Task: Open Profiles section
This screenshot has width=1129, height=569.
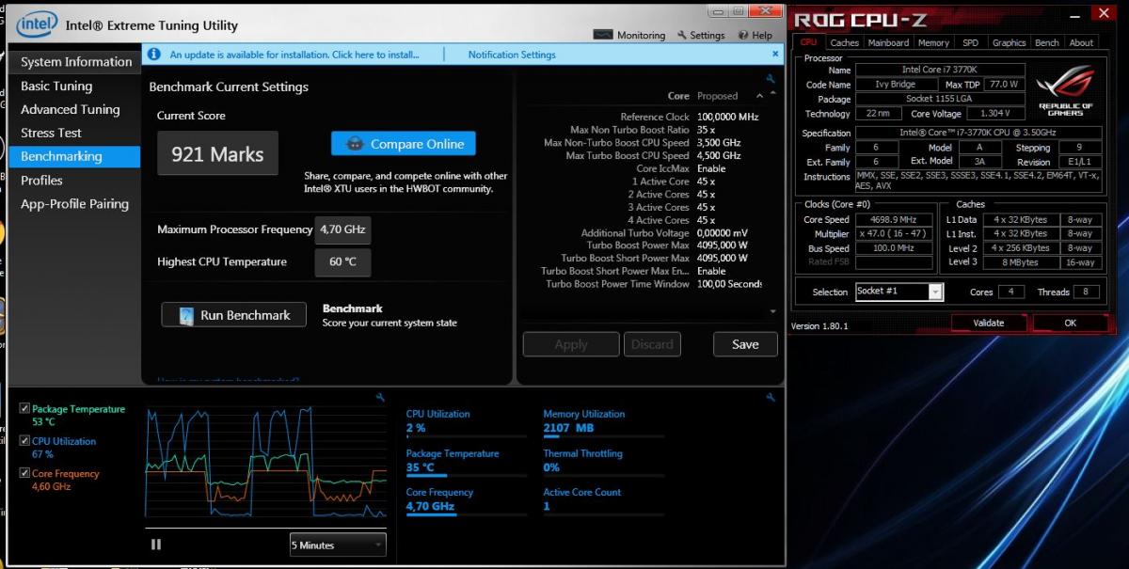Action: coord(41,180)
